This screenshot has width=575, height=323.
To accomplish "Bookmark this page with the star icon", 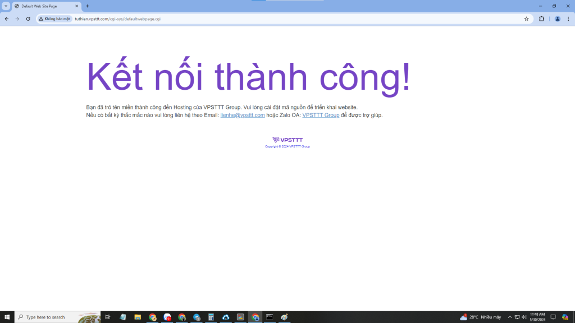I will (x=526, y=19).
